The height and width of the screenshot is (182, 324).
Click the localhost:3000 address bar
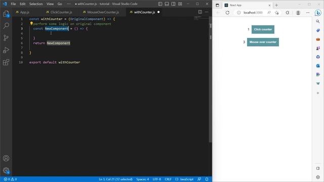tap(253, 13)
